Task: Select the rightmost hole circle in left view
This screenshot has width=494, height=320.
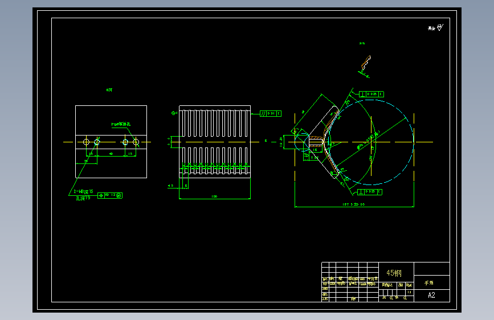Action: click(136, 142)
